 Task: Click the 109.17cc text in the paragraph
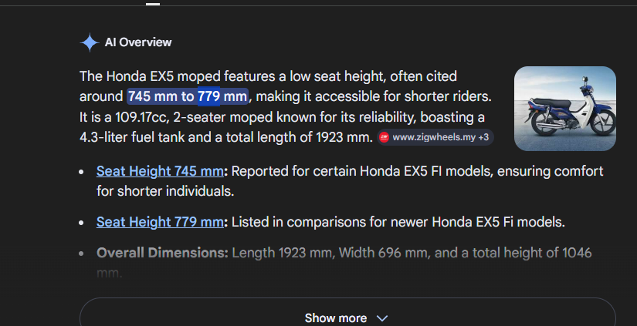point(141,117)
